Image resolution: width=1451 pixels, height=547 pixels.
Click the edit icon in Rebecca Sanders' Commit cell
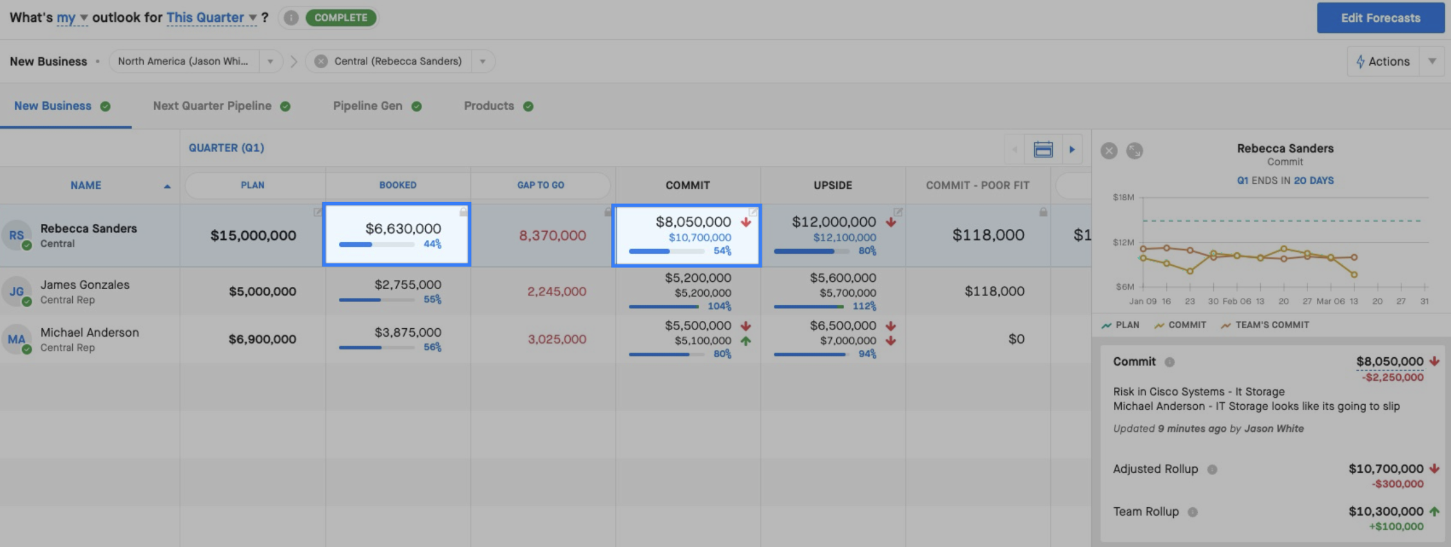coord(753,212)
